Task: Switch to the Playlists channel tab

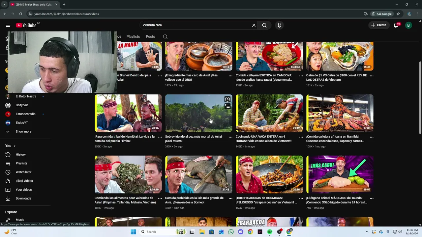Action: tap(133, 37)
